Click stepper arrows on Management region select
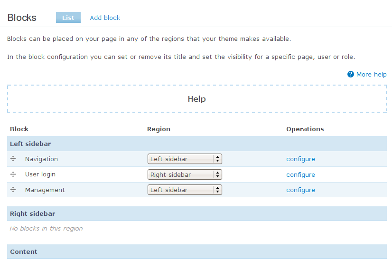The height and width of the screenshot is (261, 392). point(217,190)
